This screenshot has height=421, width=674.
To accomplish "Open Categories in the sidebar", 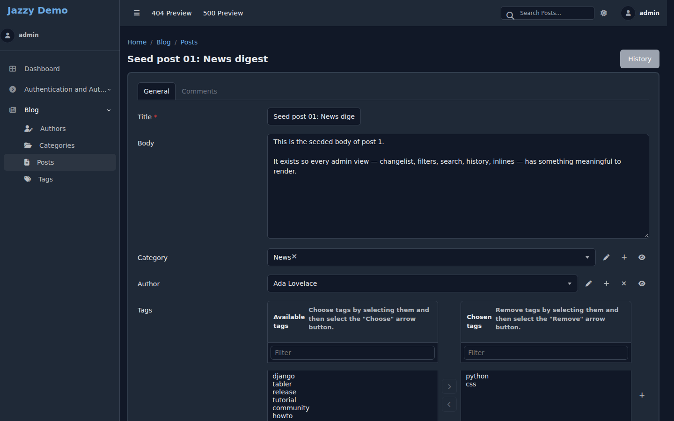I will [x=60, y=145].
